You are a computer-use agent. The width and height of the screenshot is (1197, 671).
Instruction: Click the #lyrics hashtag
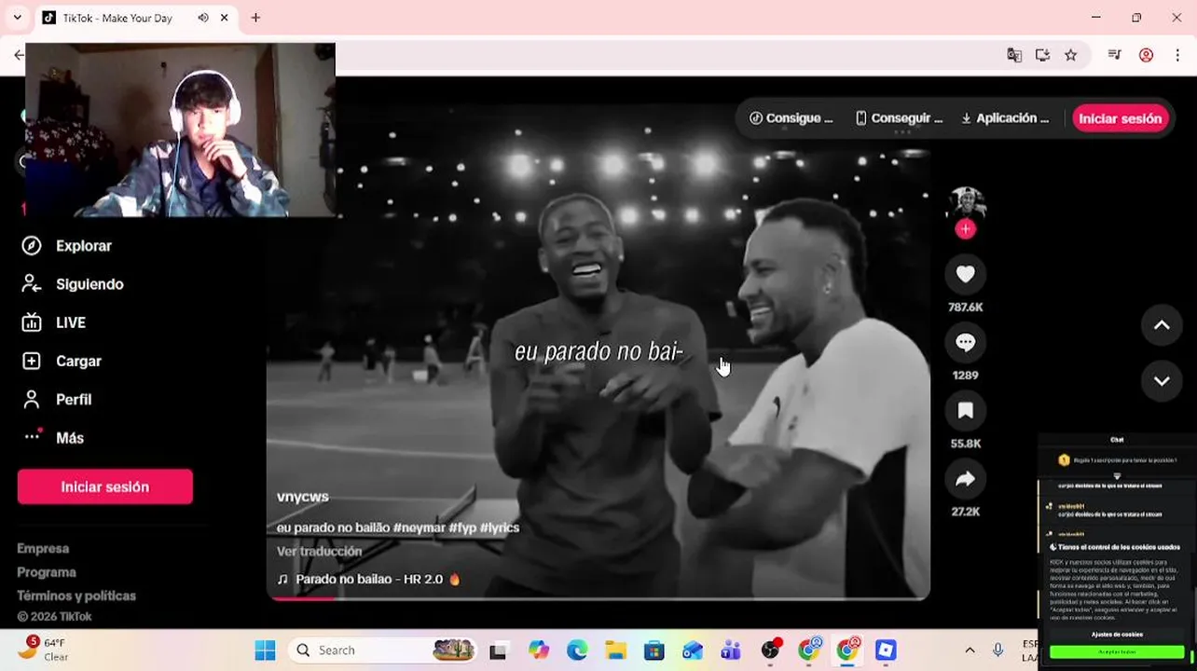(500, 527)
